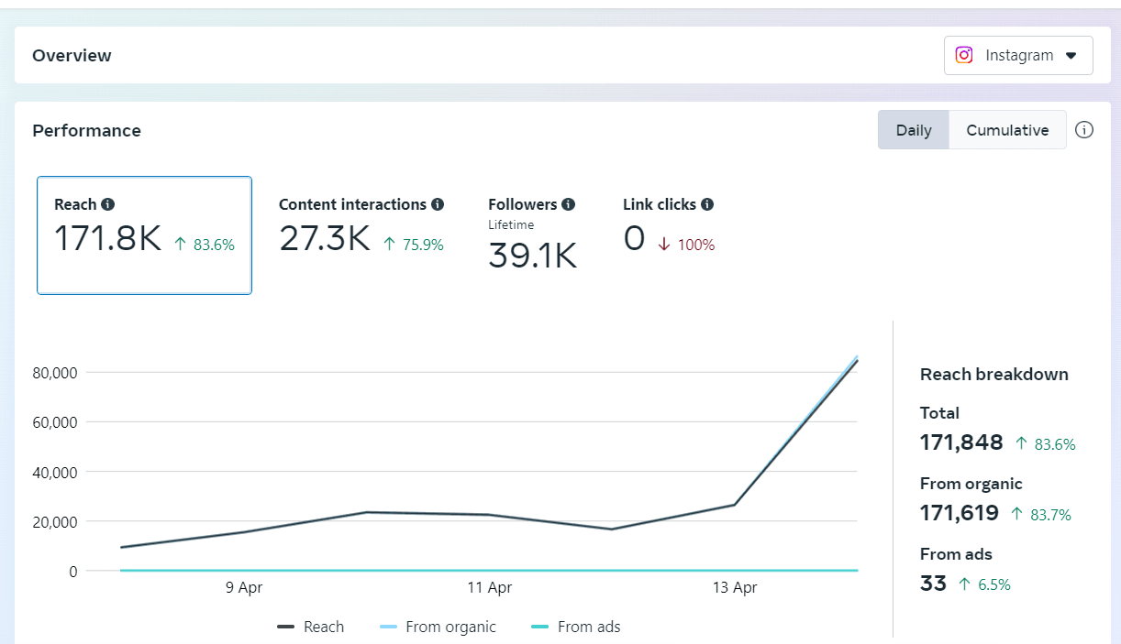Select the Link clicks metric
Viewport: 1121px width, 644px height.
(668, 226)
